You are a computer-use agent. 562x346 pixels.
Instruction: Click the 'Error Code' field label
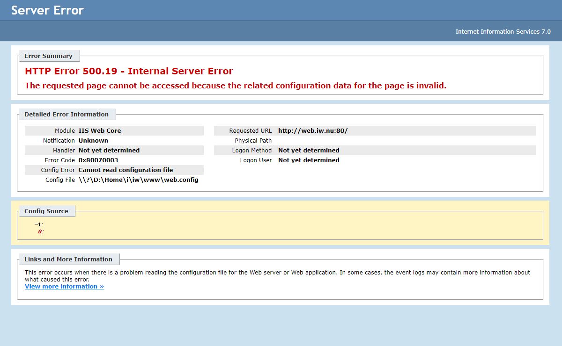click(x=60, y=160)
